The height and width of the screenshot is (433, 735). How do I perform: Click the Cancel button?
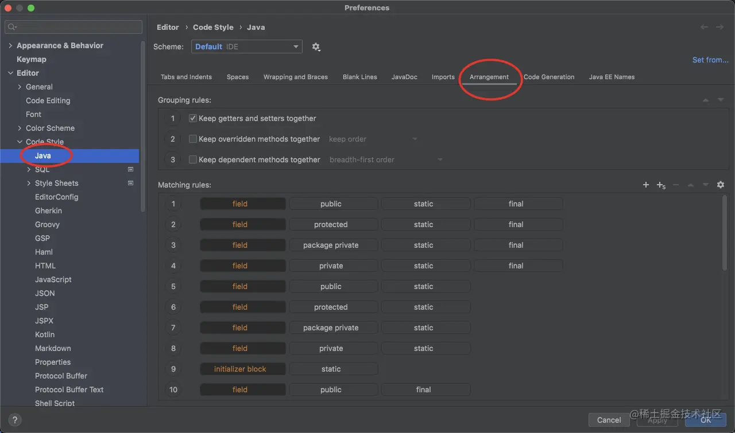tap(609, 420)
